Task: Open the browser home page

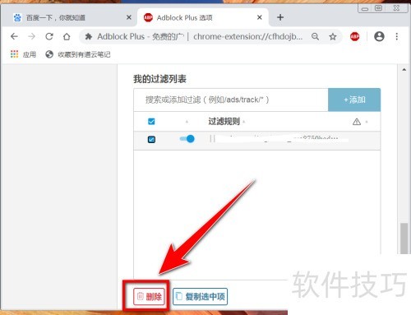Action: tap(67, 36)
